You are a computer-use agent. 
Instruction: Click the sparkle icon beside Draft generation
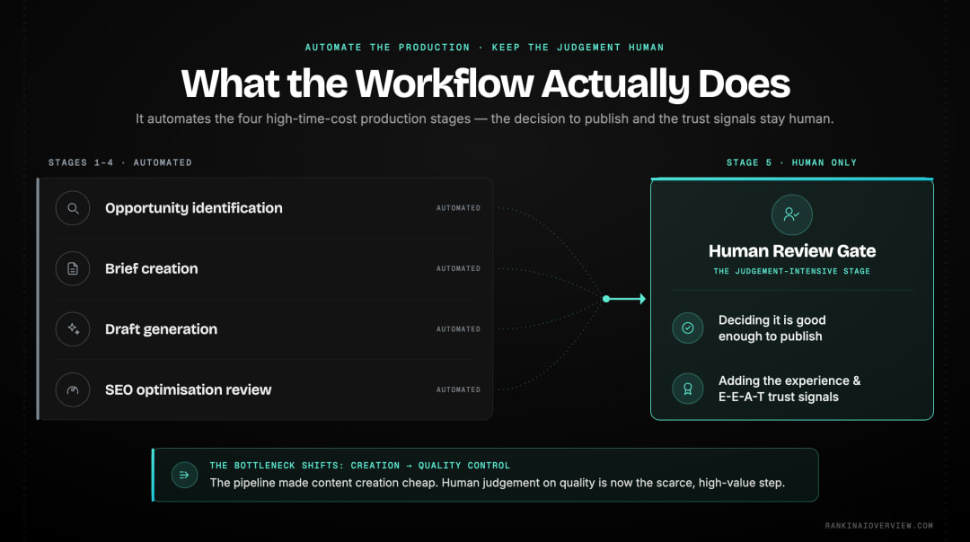click(x=73, y=329)
